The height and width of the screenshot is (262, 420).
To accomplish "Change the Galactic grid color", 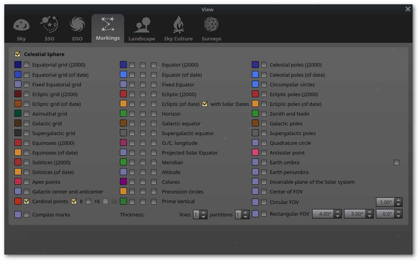I will (18, 123).
